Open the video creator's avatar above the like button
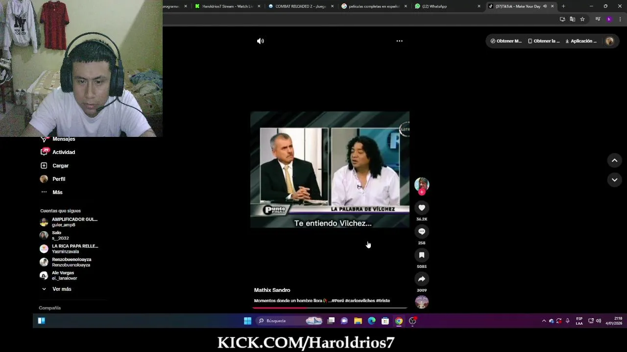Screen dimensions: 627x352 [422, 184]
